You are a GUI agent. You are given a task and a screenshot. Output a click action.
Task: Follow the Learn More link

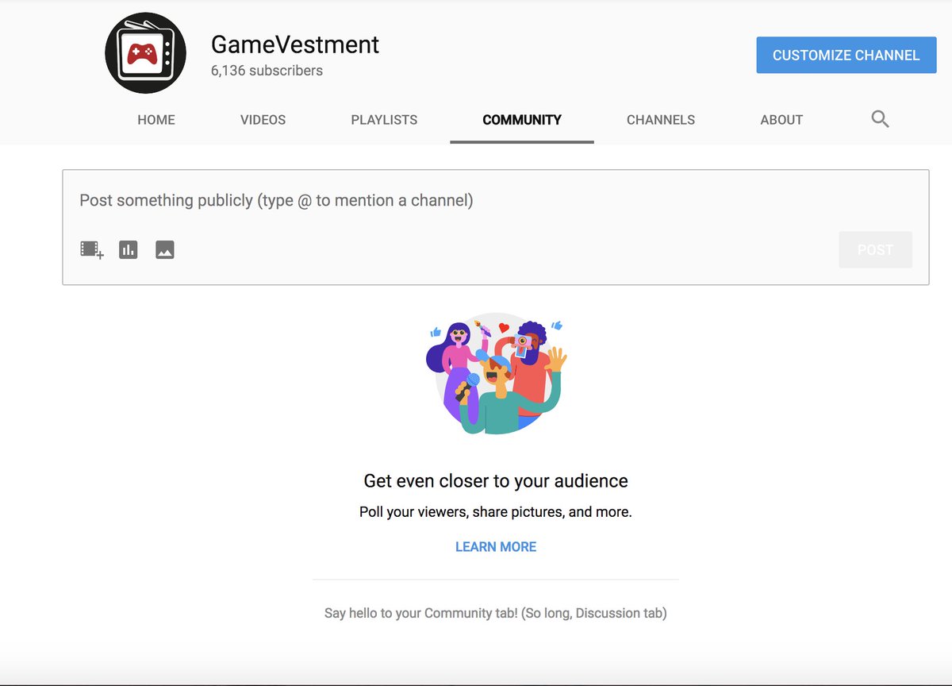tap(496, 546)
